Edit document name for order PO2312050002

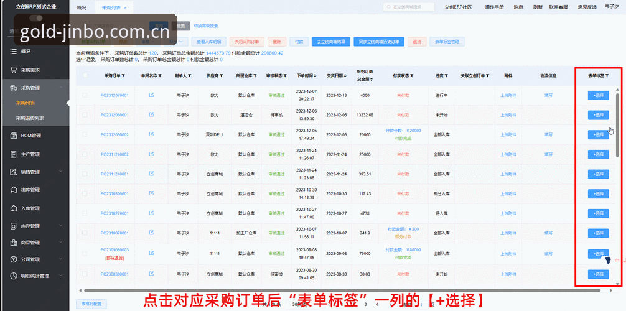tap(151, 134)
